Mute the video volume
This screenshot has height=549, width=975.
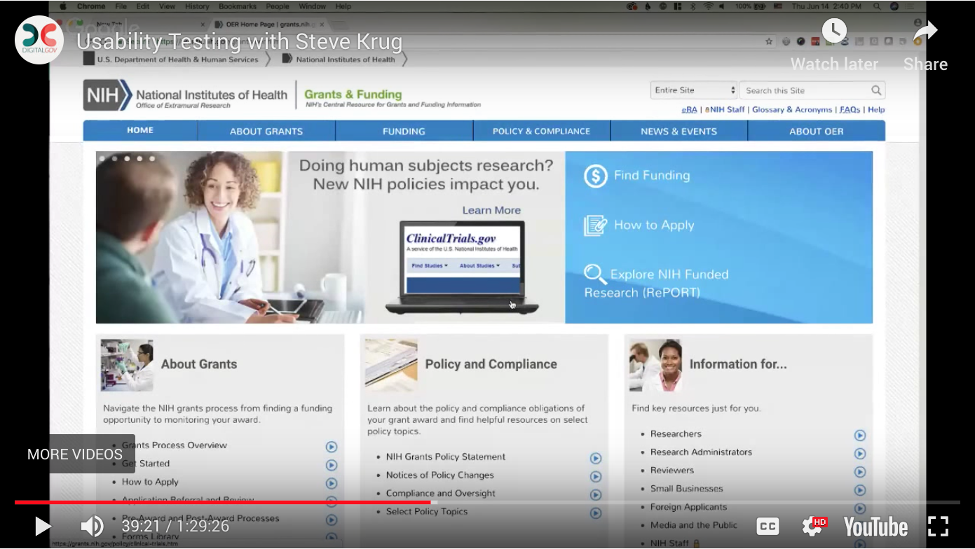pyautogui.click(x=92, y=526)
